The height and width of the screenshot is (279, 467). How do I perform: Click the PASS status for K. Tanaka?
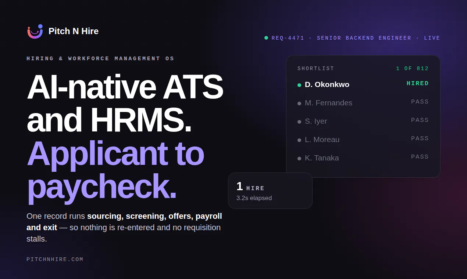tap(420, 157)
